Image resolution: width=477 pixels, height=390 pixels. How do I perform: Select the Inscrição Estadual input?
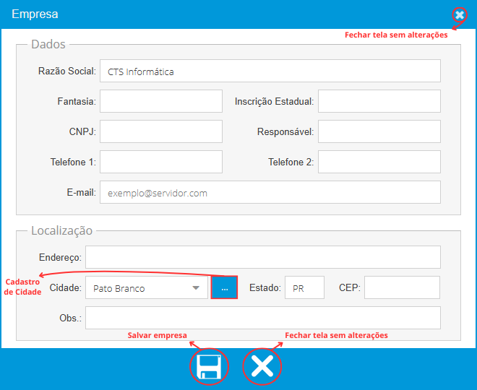tap(379, 102)
